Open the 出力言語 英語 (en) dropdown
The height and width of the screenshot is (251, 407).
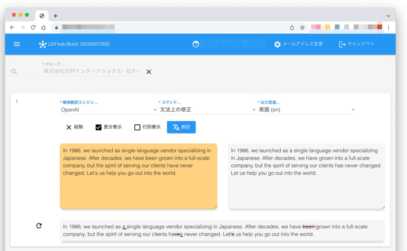(x=306, y=110)
